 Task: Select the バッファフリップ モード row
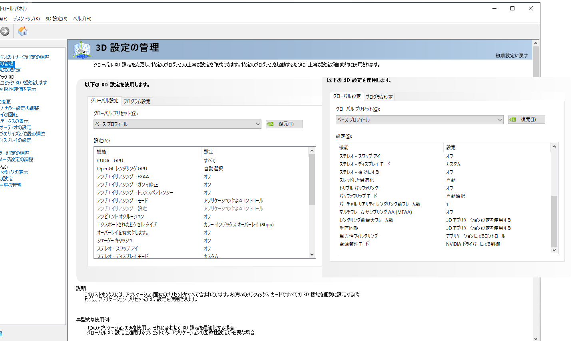[x=444, y=196]
